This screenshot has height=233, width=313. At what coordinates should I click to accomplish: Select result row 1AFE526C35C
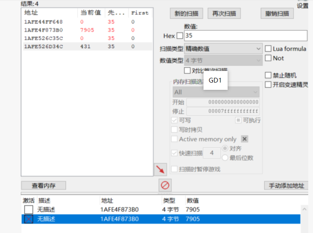pyautogui.click(x=88, y=38)
